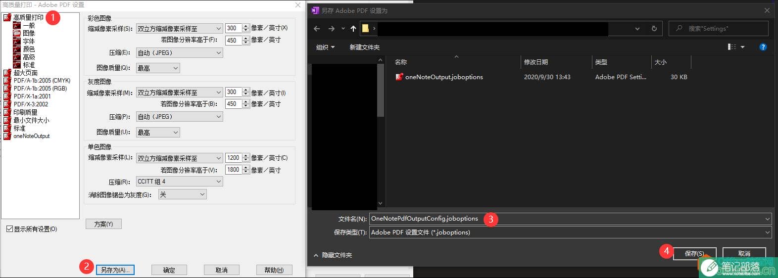Close the 高质量打印 Adobe PDF 设置 window

298,5
